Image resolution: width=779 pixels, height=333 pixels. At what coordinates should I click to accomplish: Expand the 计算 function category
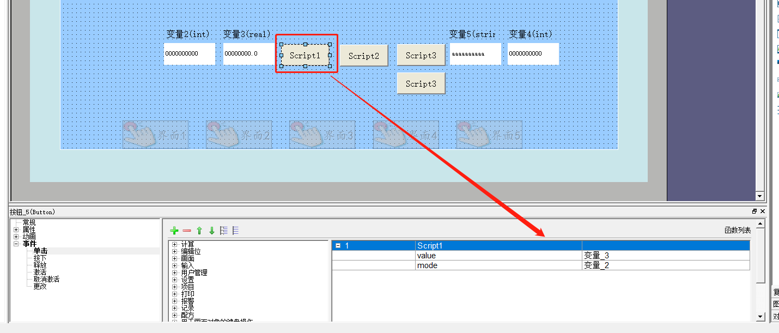(x=174, y=244)
